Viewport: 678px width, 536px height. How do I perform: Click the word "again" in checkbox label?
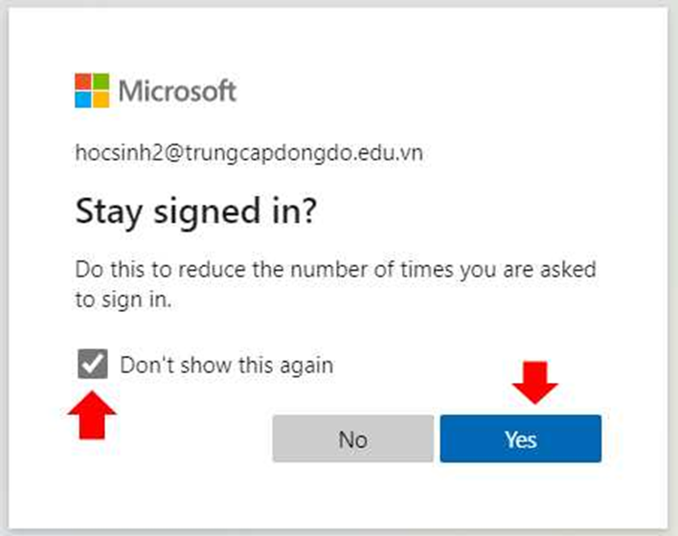[306, 367]
